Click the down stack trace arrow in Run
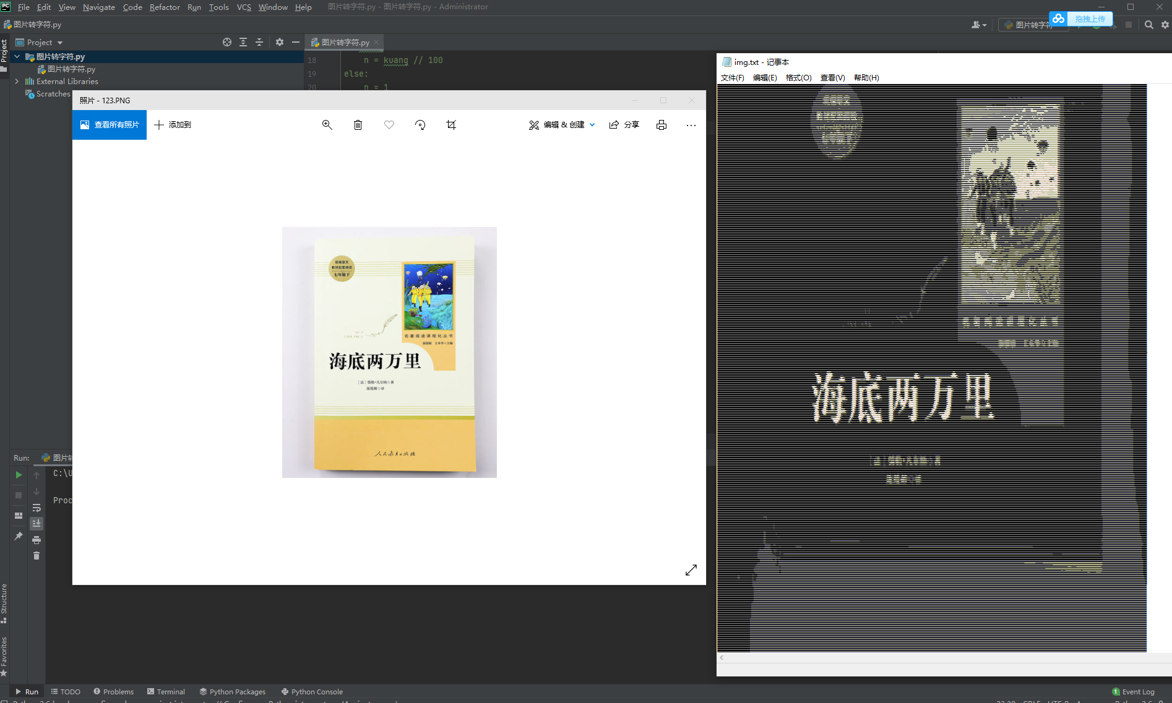The image size is (1172, 703). (x=37, y=492)
